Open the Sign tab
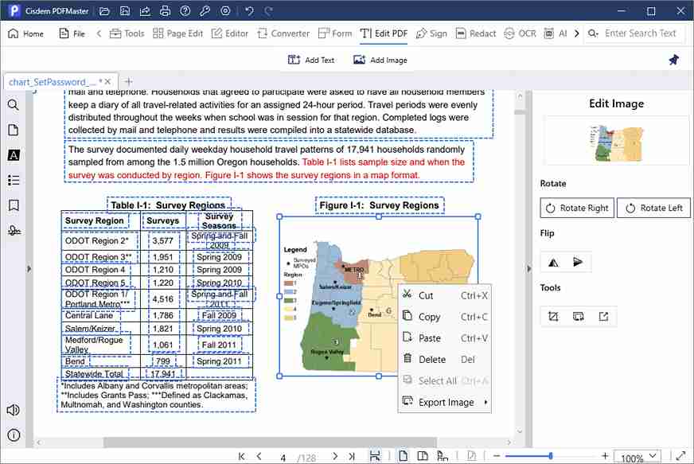Viewport: 694px width, 464px height. [431, 33]
